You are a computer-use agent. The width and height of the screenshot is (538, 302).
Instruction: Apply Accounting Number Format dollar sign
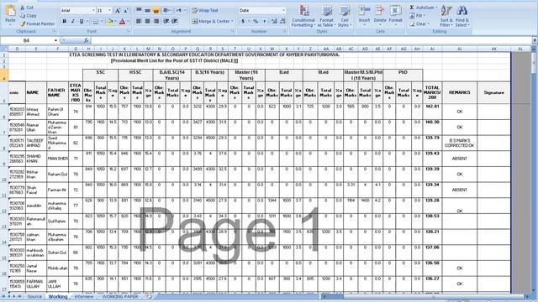243,21
